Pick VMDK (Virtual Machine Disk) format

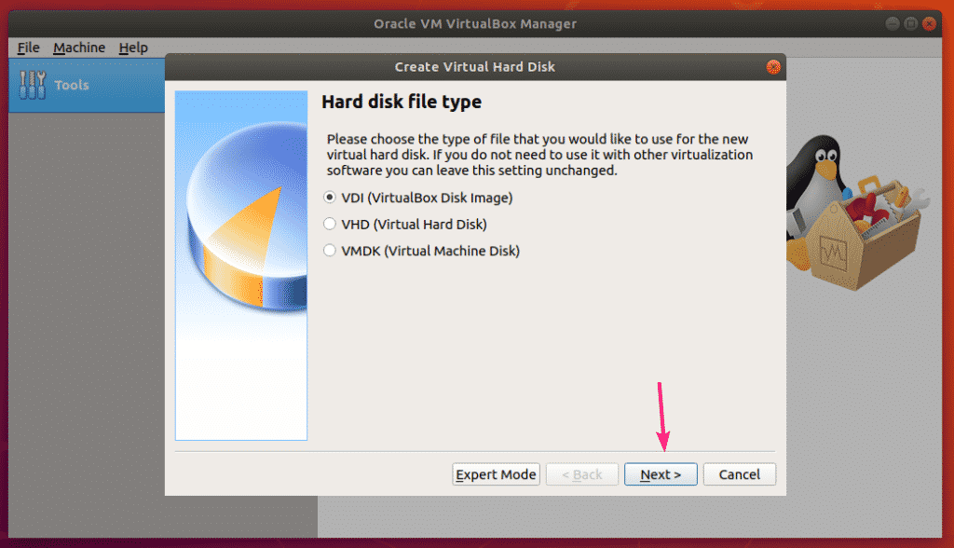[x=329, y=251]
